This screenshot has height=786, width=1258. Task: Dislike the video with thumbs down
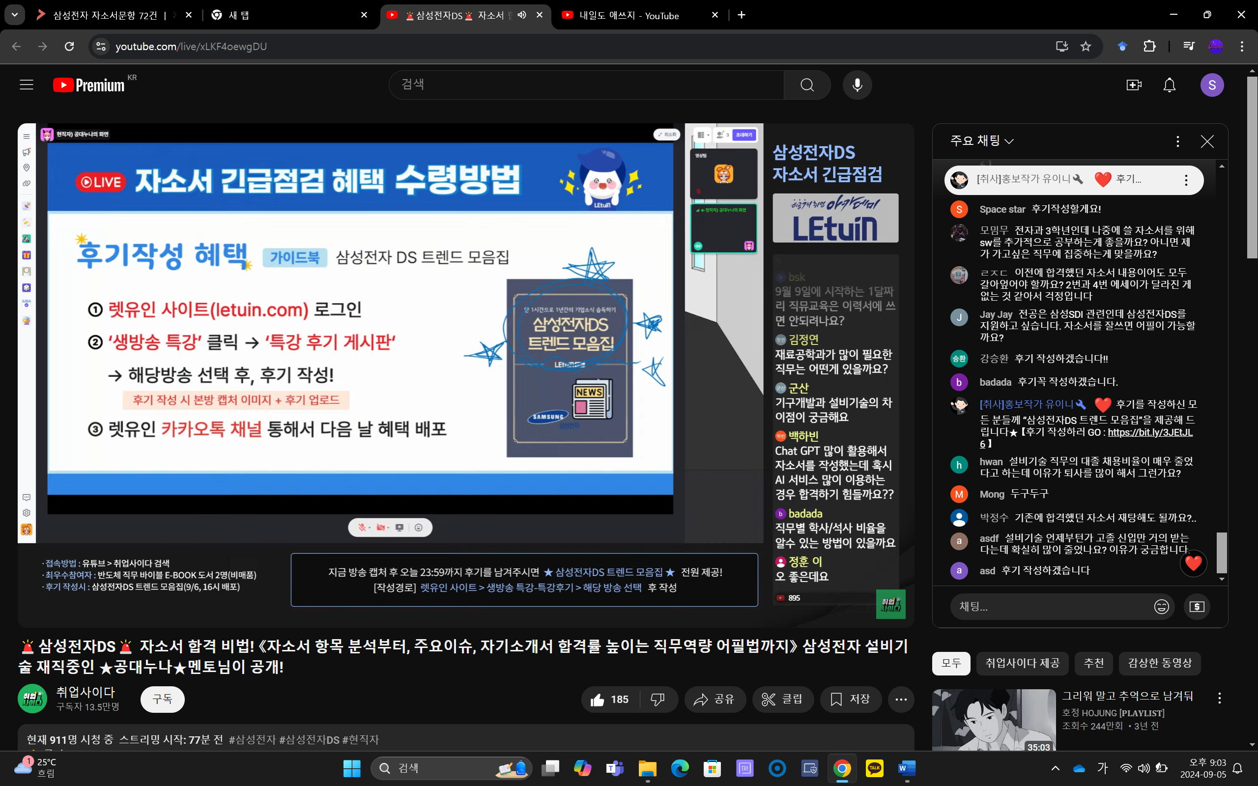pos(658,700)
